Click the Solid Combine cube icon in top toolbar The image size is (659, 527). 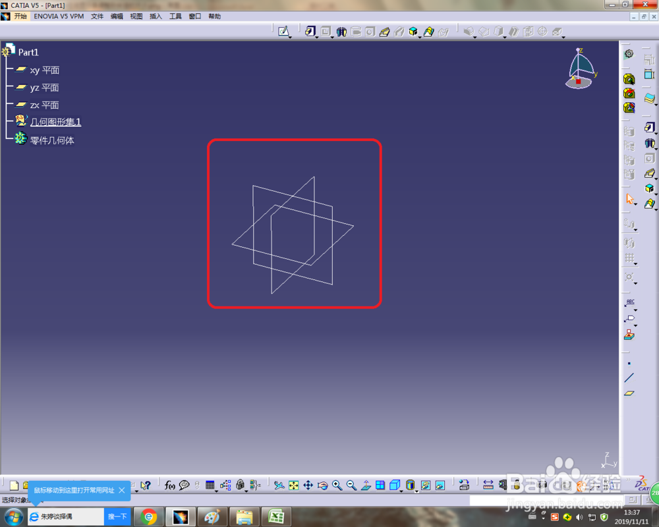(413, 32)
